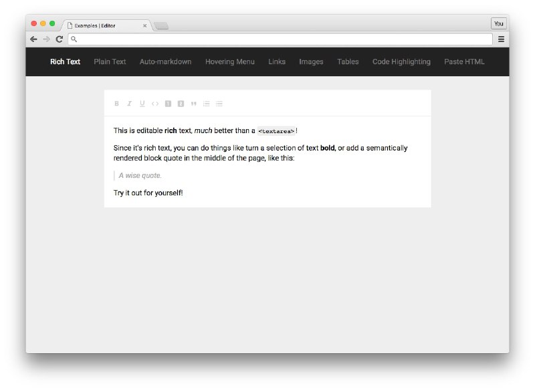Open the Images example

coord(311,62)
